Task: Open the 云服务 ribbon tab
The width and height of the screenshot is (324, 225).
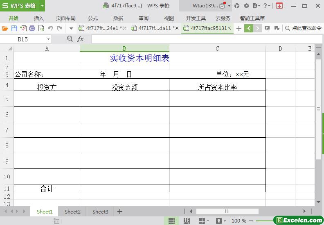Action: pos(223,18)
